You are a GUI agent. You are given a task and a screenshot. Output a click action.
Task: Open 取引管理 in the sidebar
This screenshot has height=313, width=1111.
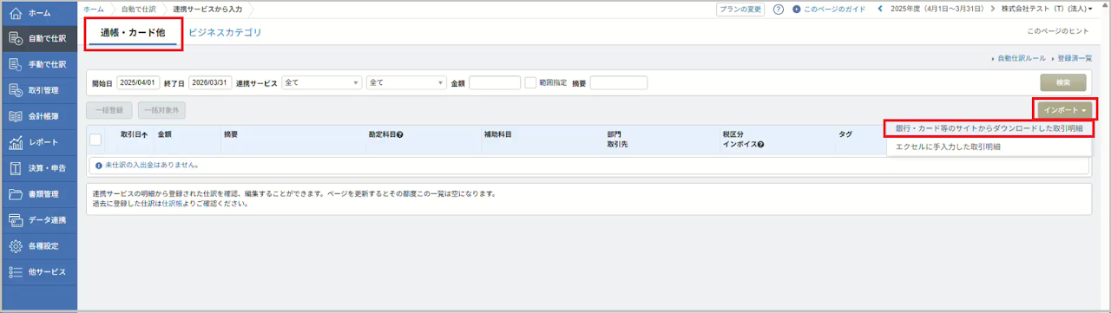click(x=38, y=90)
